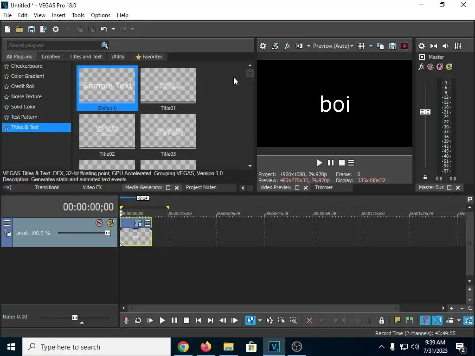The width and height of the screenshot is (475, 356).
Task: Toggle Lock Event padlock icon
Action: 382,320
